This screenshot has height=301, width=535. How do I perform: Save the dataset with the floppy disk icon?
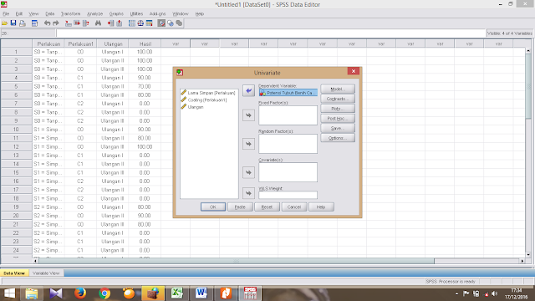[x=13, y=23]
